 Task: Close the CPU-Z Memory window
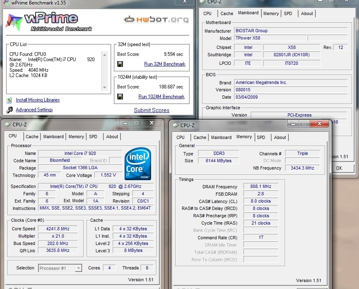[x=320, y=124]
